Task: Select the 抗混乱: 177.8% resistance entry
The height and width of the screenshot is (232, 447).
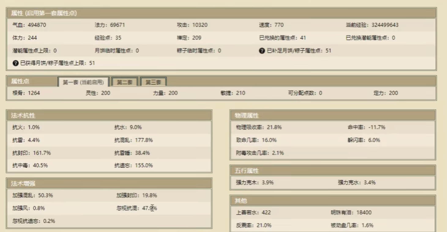Action: [133, 140]
